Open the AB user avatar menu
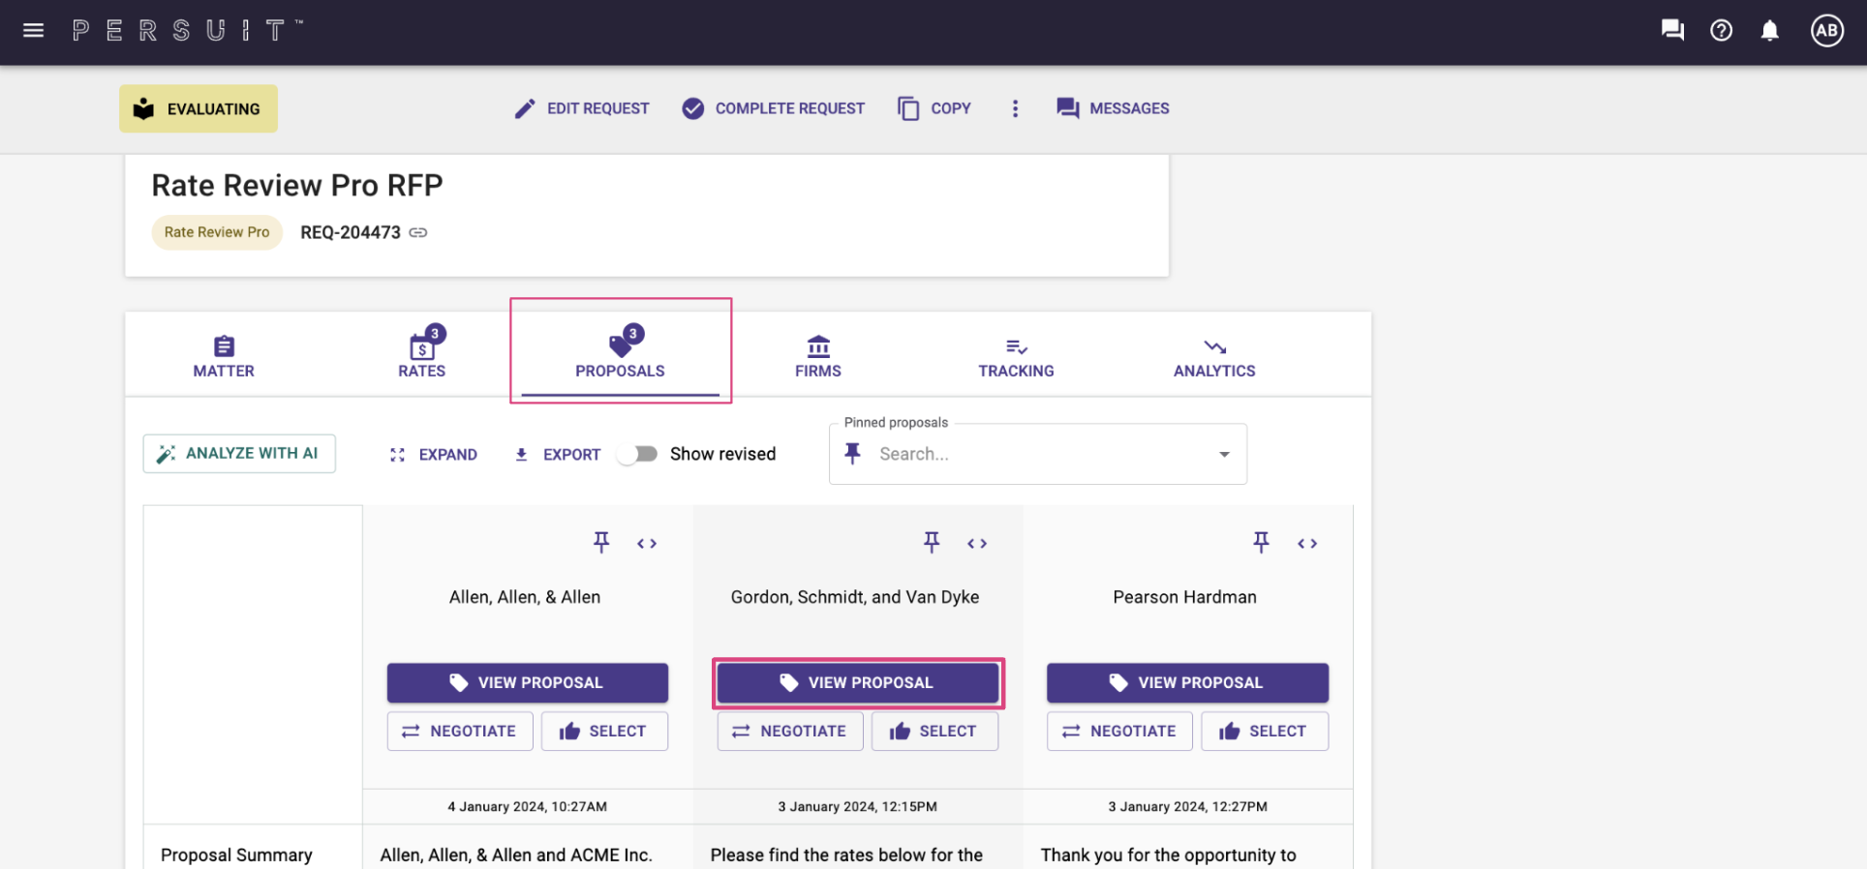Image resolution: width=1867 pixels, height=869 pixels. tap(1826, 31)
